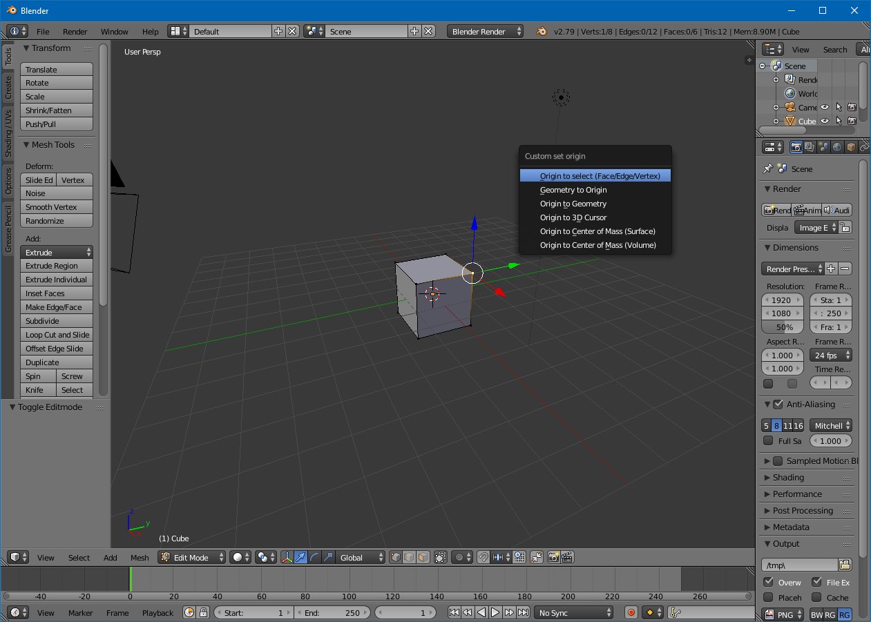This screenshot has width=871, height=622.
Task: Enable Sampled Motion Blur checkbox
Action: (x=778, y=461)
